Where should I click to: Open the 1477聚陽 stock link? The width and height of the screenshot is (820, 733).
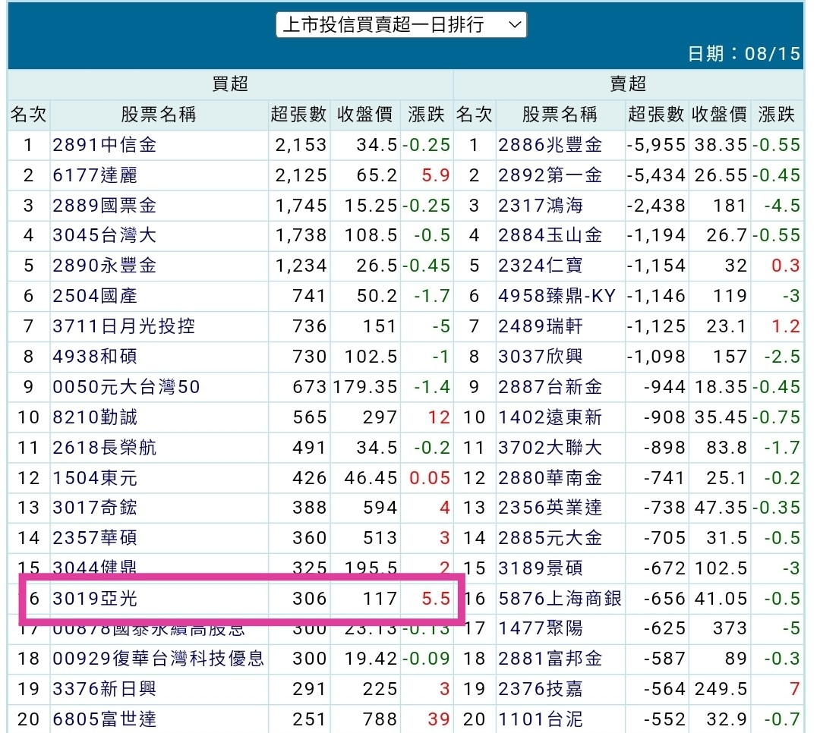(x=541, y=628)
